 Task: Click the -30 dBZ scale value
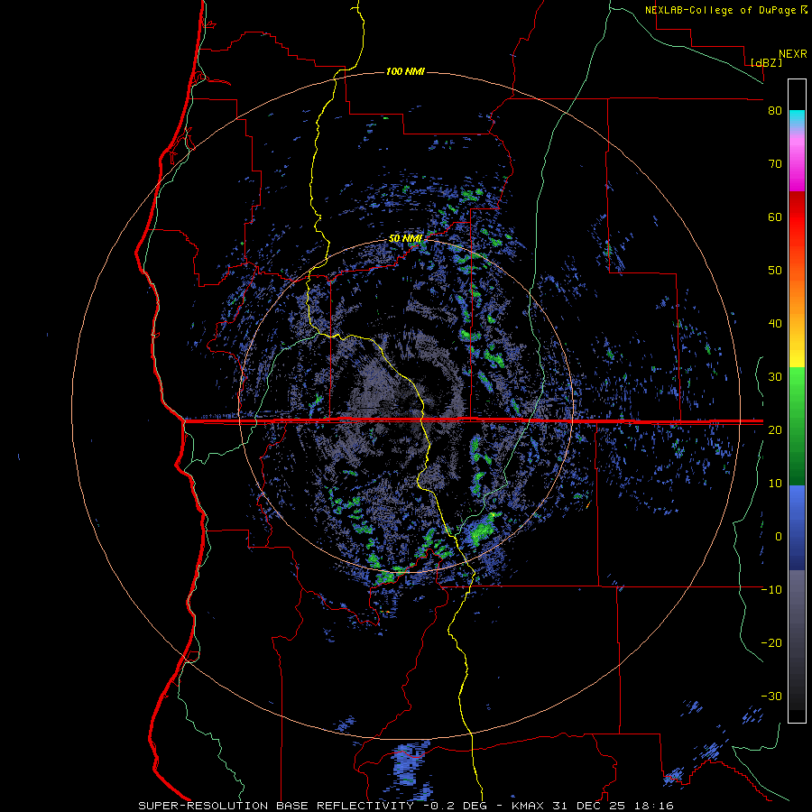tap(771, 696)
